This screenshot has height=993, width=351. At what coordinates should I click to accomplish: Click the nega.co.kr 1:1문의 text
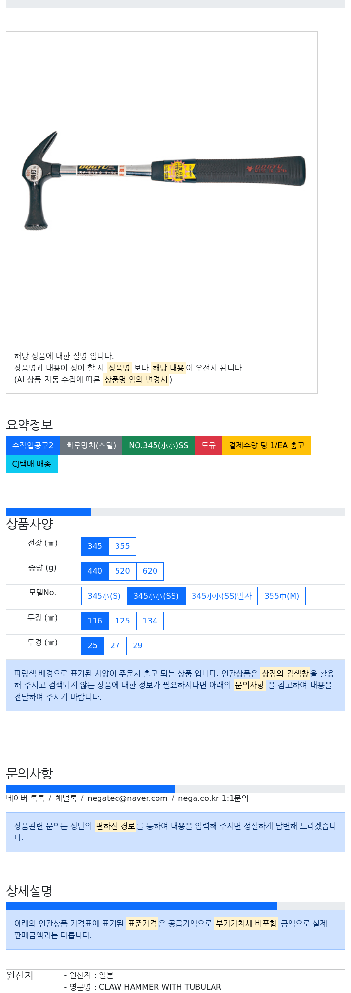213,798
